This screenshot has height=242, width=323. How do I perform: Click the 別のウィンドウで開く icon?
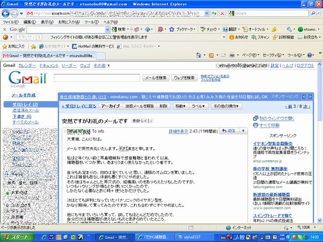tap(255, 118)
